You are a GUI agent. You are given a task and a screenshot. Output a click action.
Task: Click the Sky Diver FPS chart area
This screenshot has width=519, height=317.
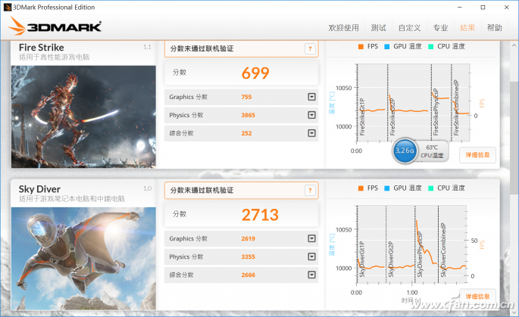[411, 244]
